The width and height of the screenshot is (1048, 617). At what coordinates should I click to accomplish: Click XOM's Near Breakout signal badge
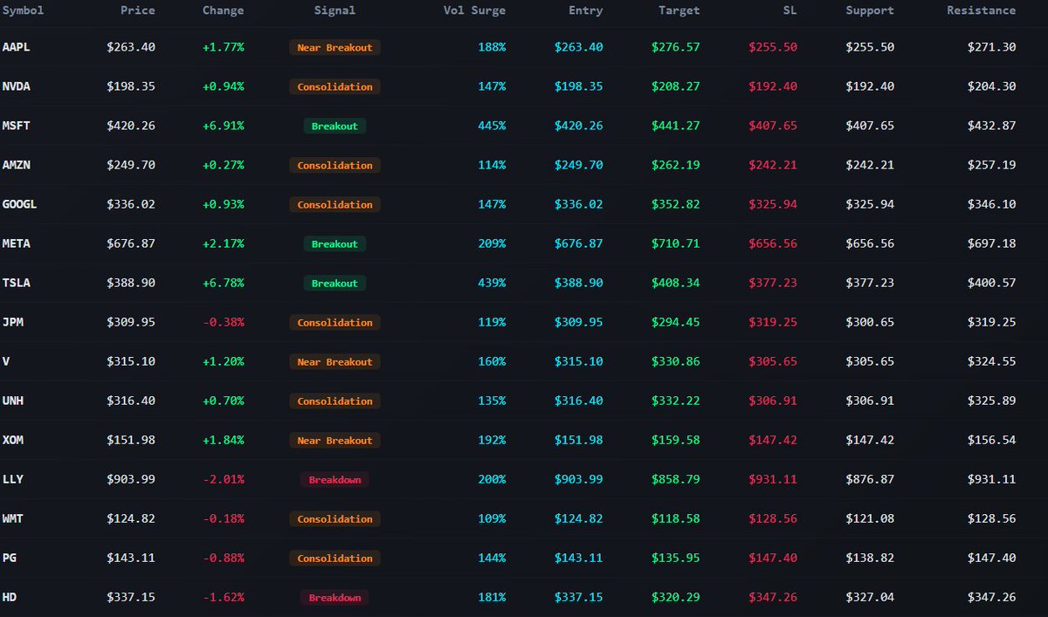[x=334, y=440]
